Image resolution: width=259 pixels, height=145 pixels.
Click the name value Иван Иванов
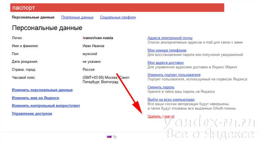(x=93, y=46)
